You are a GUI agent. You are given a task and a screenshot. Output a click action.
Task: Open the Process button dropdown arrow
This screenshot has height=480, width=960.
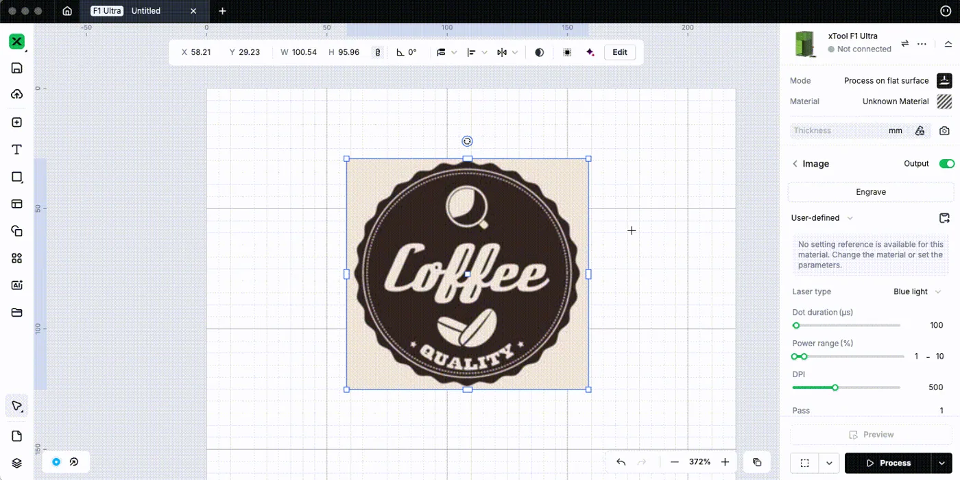point(941,463)
